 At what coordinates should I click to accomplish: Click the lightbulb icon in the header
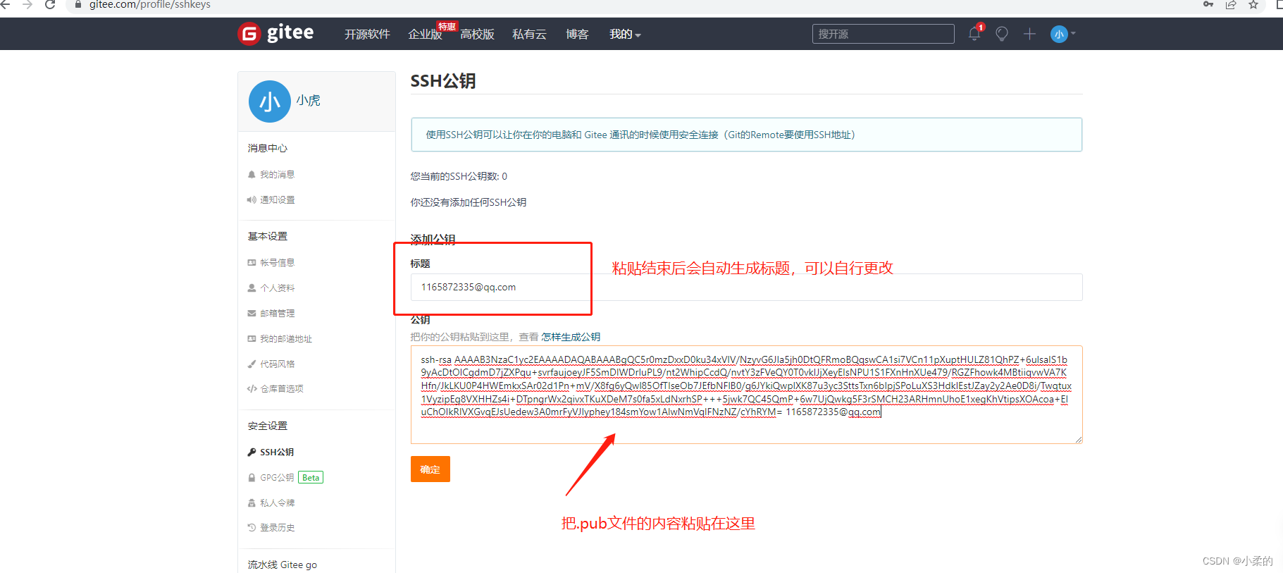(x=1002, y=34)
